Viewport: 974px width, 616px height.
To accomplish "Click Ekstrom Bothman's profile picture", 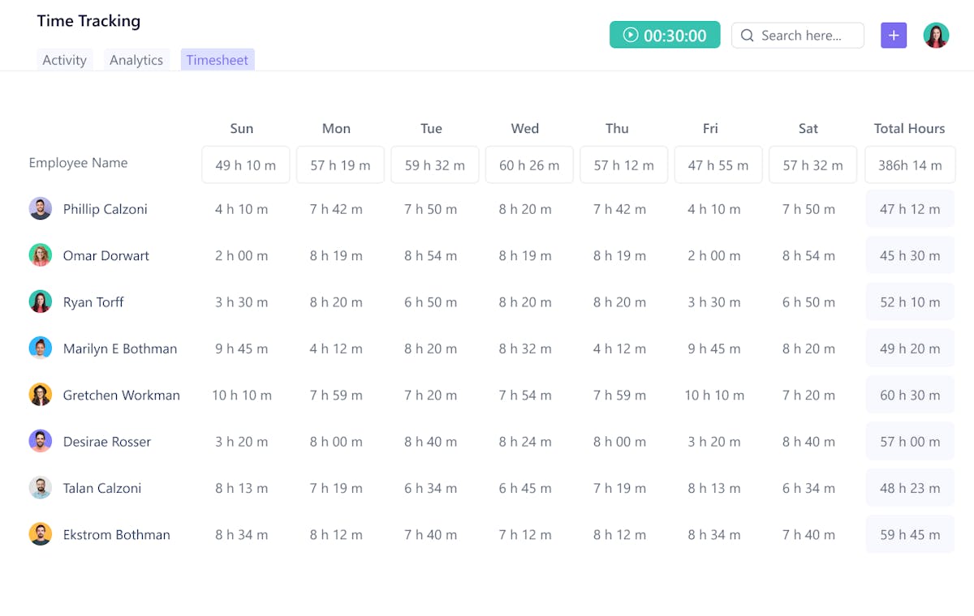I will (41, 534).
